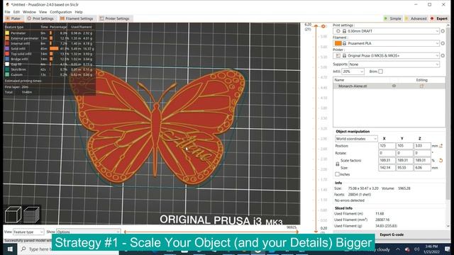454x255 pixels.
Task: Toggle Bridge infill feature in legend
Action: [x=18, y=59]
